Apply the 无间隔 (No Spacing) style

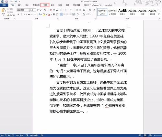click(x=112, y=12)
